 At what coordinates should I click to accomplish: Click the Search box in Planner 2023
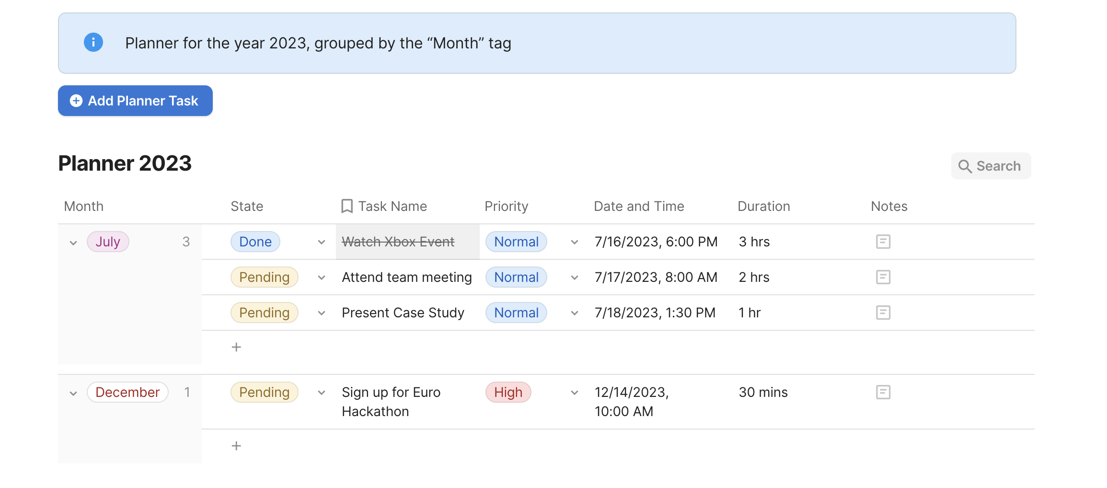[x=991, y=166]
